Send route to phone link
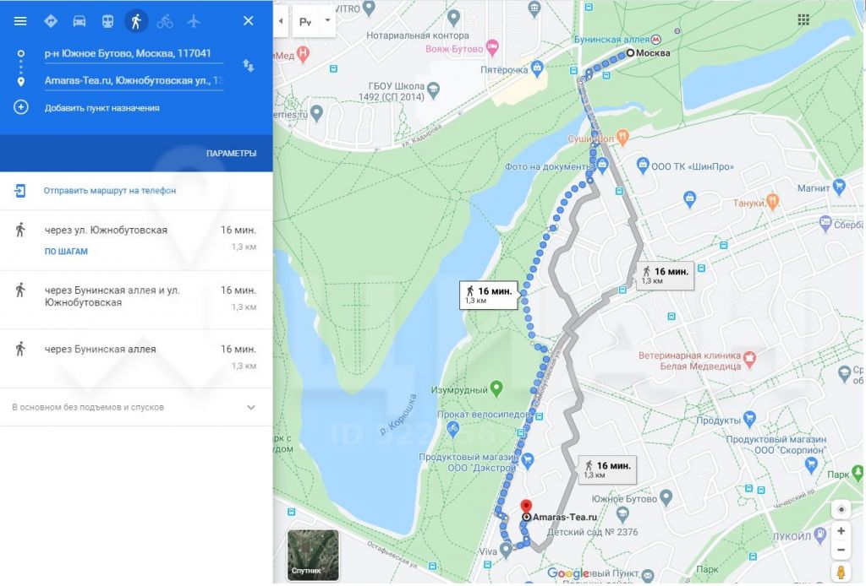Viewport: 866px width, 586px height. tap(110, 191)
